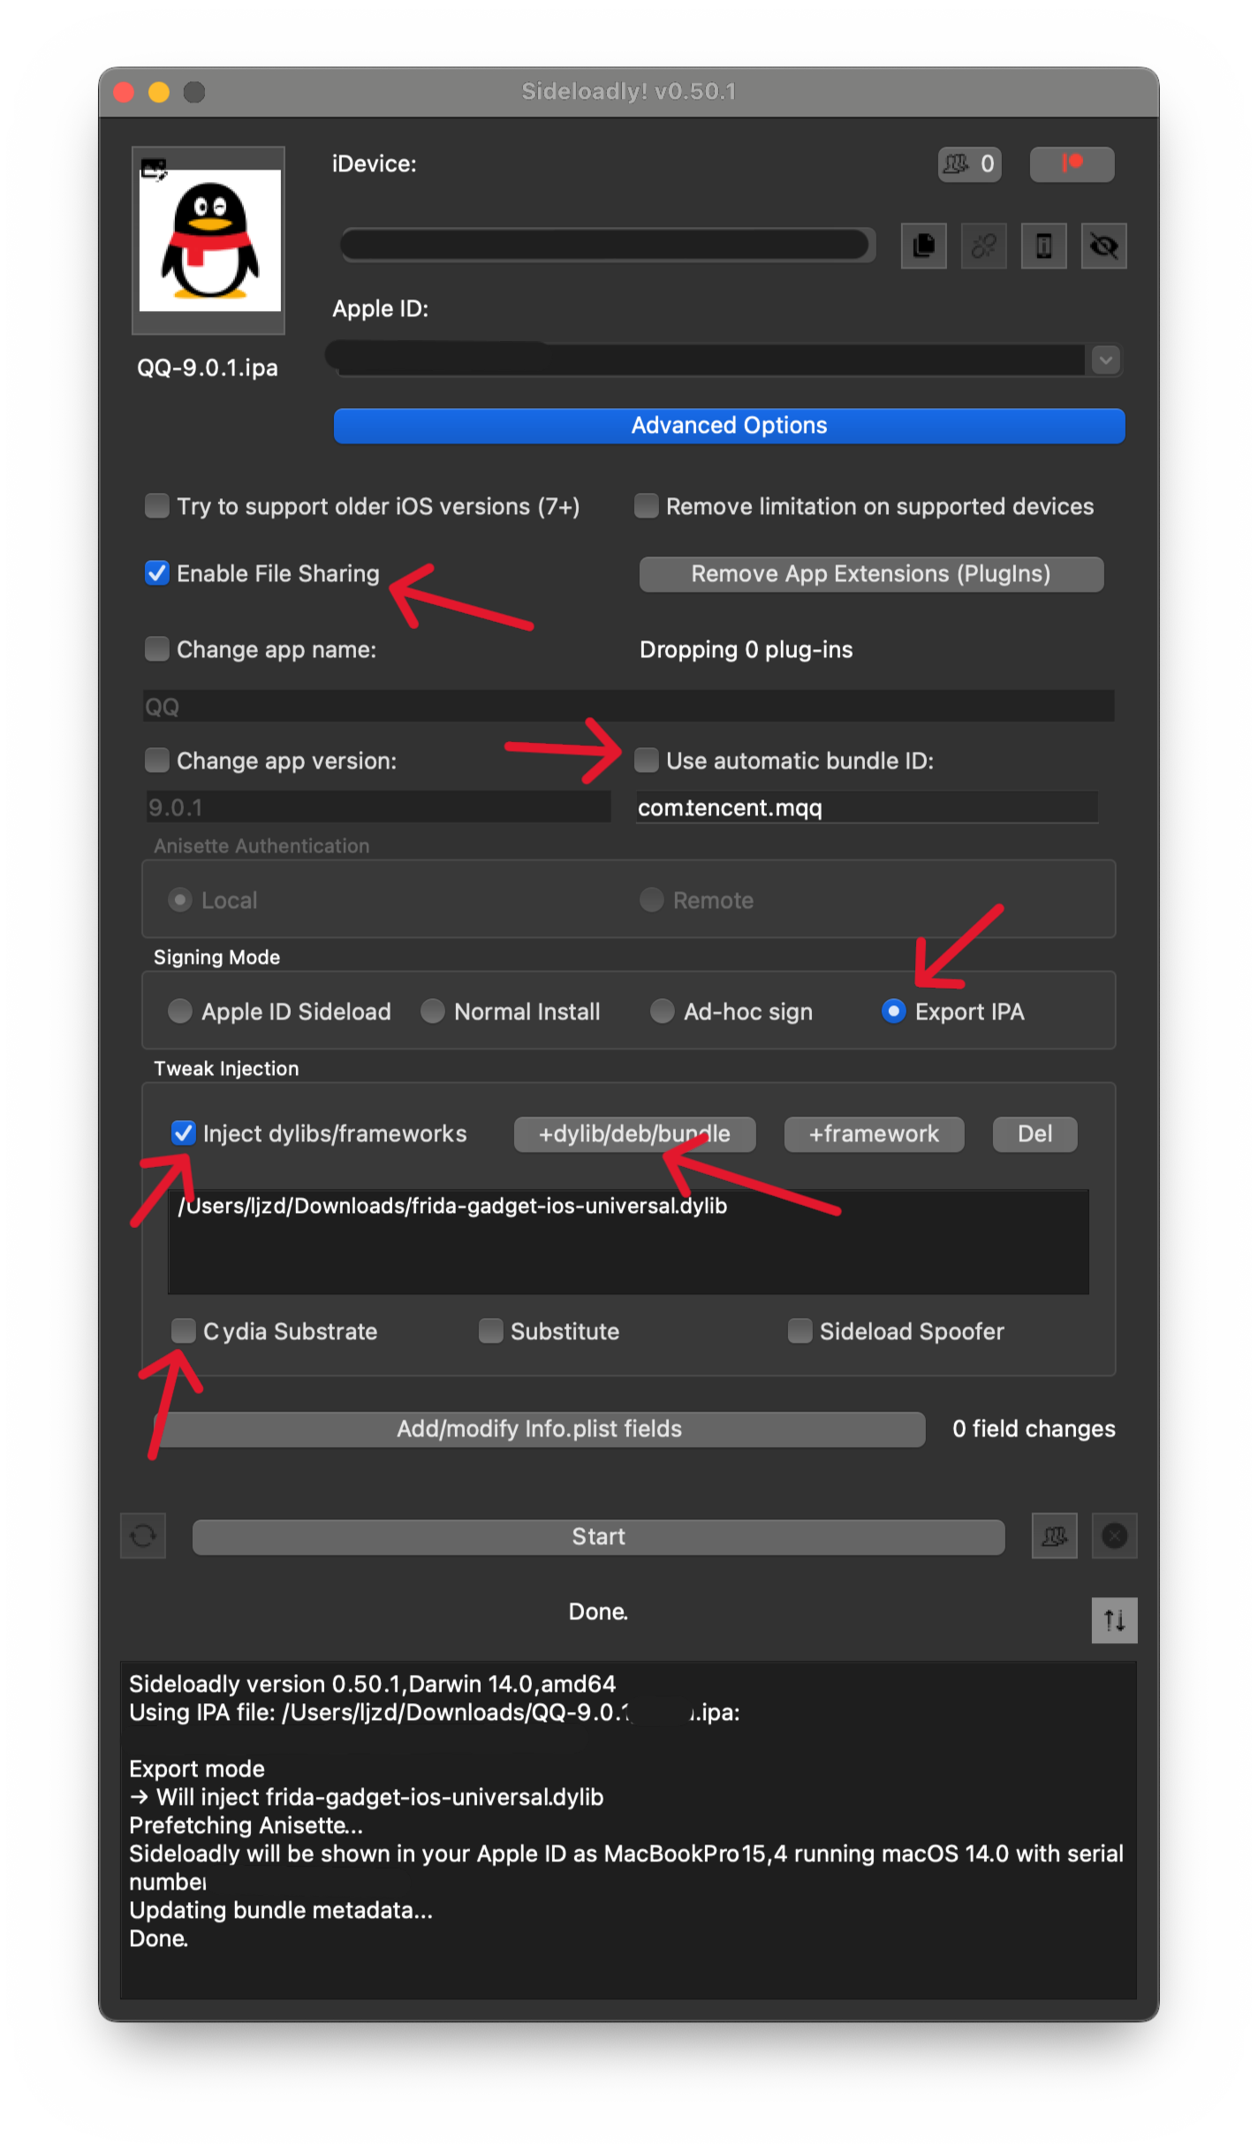Screen dimensions: 1258x2152
Task: Click the Del button
Action: coord(1034,1134)
